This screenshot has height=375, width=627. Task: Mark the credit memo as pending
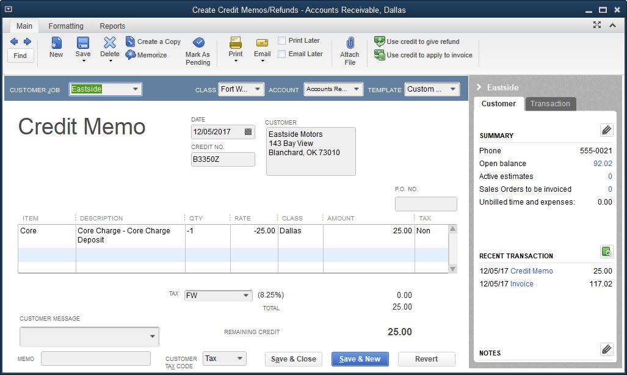(x=197, y=48)
